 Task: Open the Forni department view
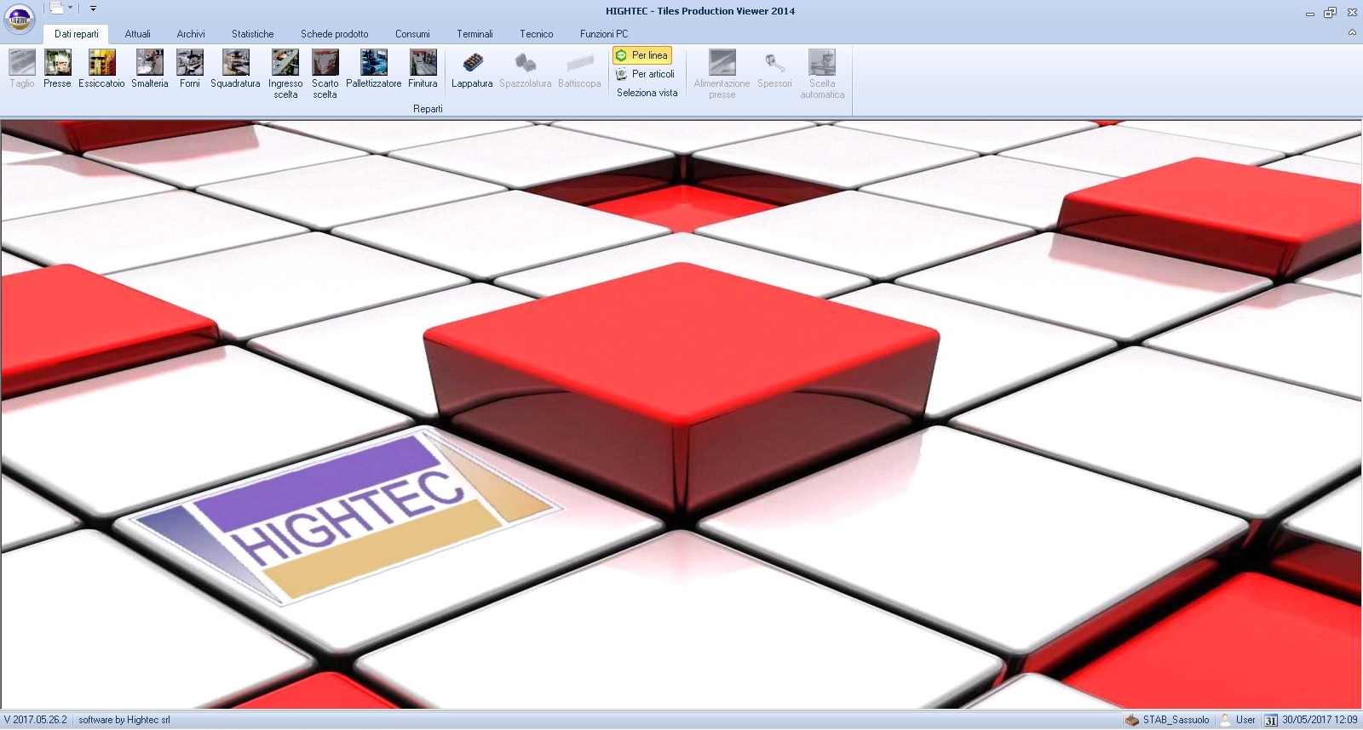[190, 69]
